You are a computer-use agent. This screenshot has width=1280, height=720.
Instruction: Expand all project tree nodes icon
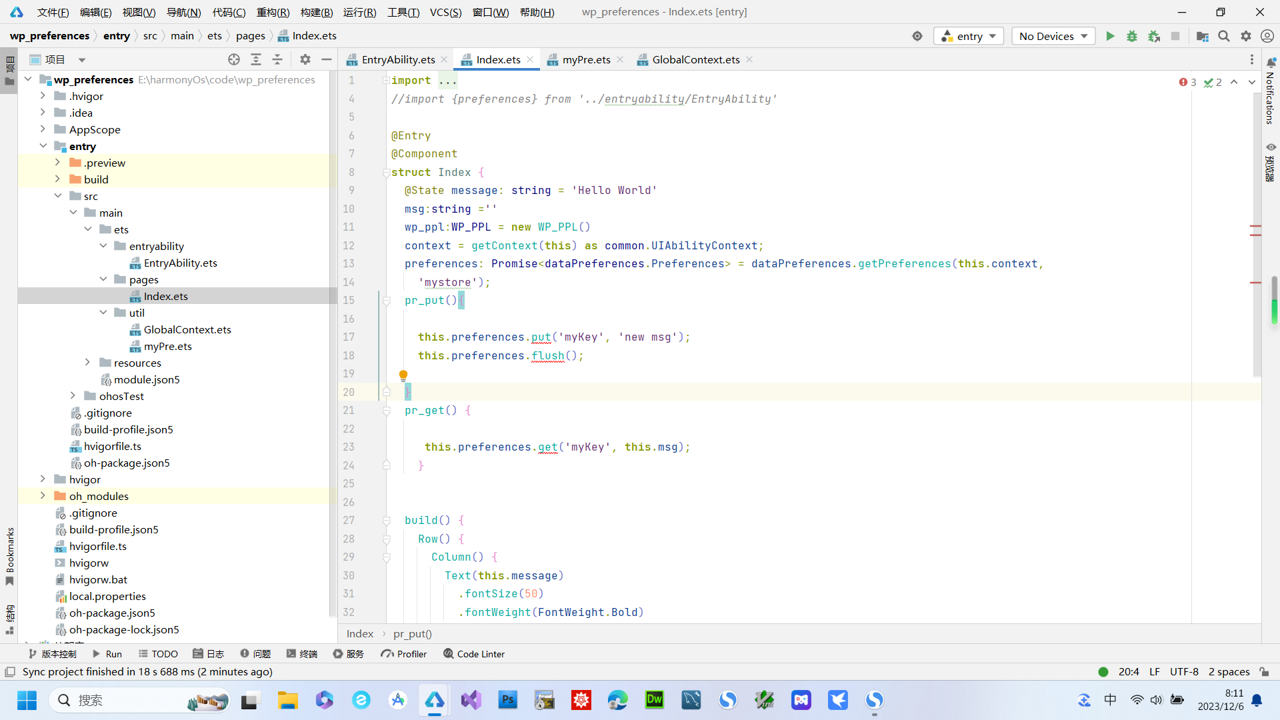point(256,59)
